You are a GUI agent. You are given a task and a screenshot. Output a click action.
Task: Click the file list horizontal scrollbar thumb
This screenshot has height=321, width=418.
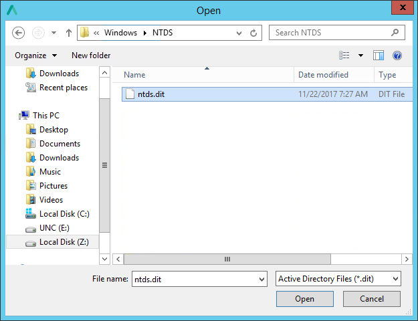coord(227,259)
